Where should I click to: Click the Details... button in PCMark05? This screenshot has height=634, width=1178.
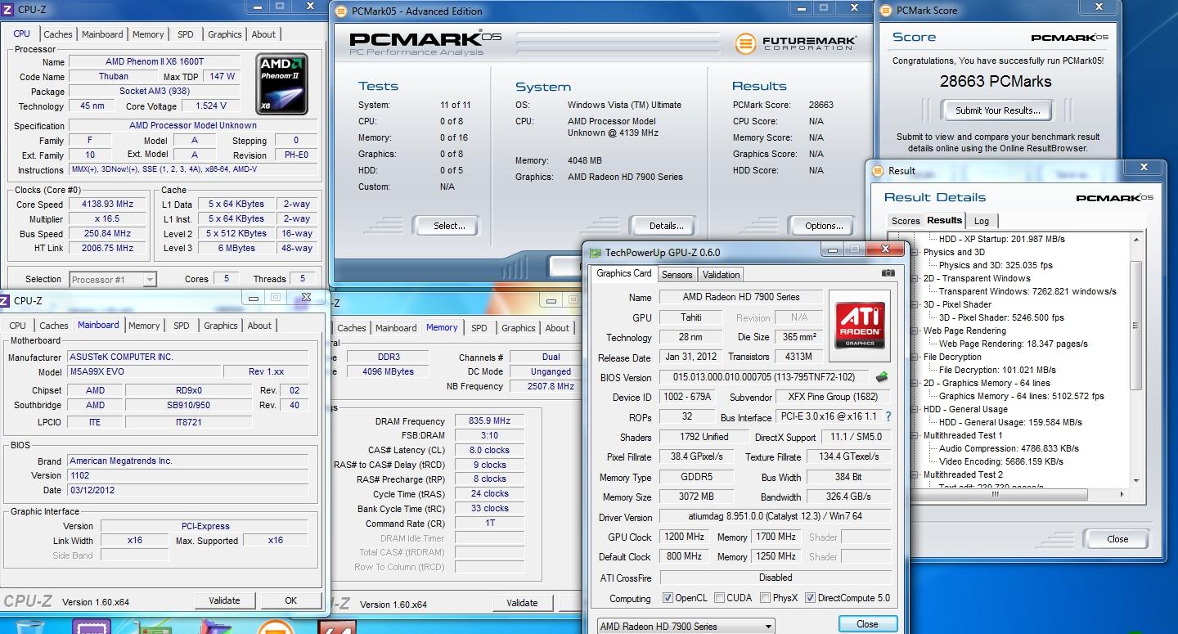pyautogui.click(x=666, y=226)
